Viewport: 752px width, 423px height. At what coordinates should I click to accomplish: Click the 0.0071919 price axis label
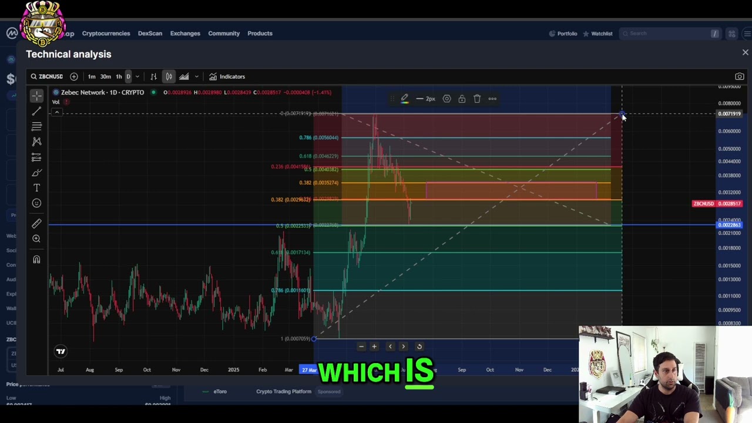730,113
